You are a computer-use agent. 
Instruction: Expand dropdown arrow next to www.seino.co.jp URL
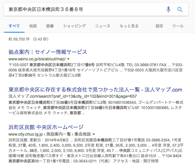tap(68, 59)
